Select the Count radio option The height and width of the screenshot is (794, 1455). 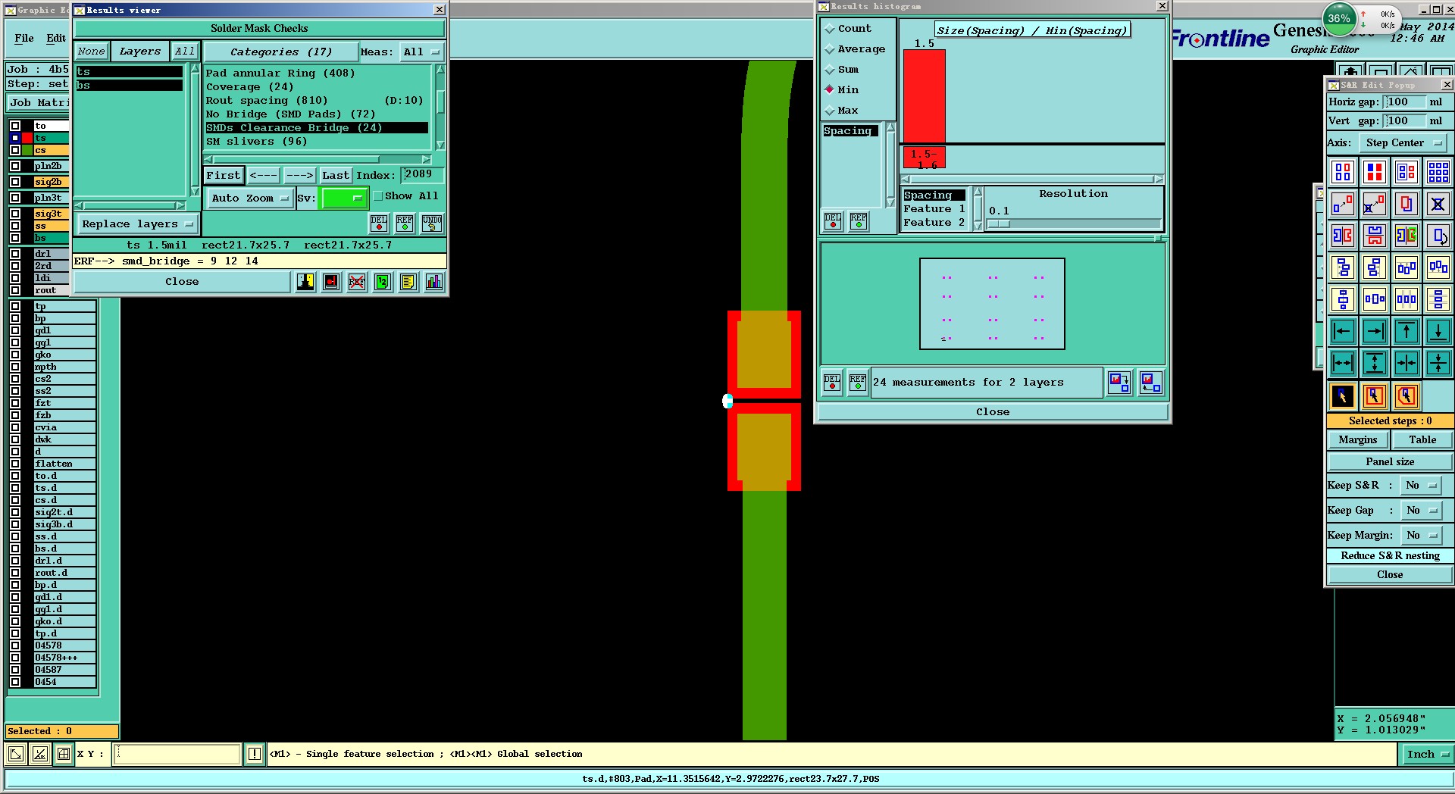click(x=848, y=29)
